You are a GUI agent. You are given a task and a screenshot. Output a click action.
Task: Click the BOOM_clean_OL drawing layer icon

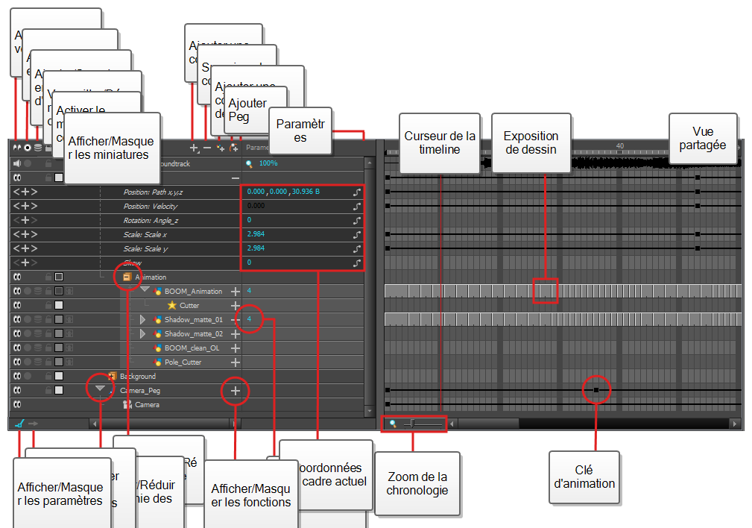pyautogui.click(x=157, y=348)
